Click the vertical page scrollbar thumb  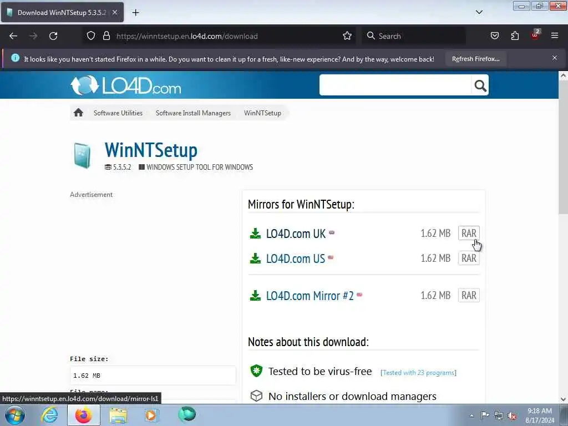pyautogui.click(x=563, y=148)
